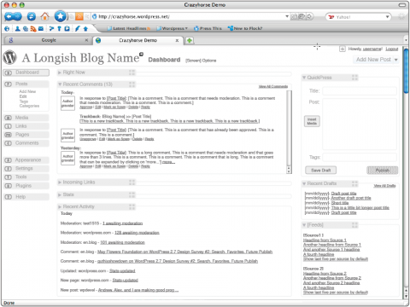Open Dashboard in the sidebar menu
Screen dimensions: 410x307
[x=26, y=72]
